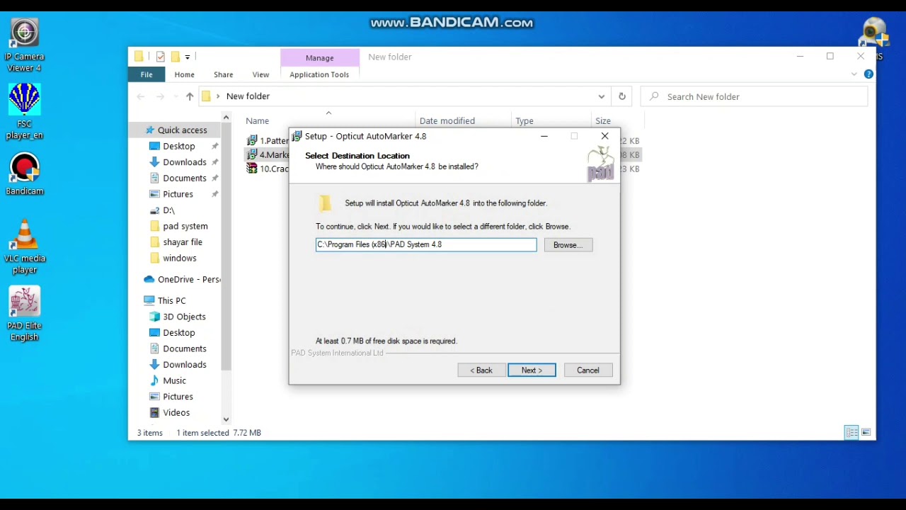906x510 pixels.
Task: Select the 10.Crac archive file
Action: [x=268, y=169]
